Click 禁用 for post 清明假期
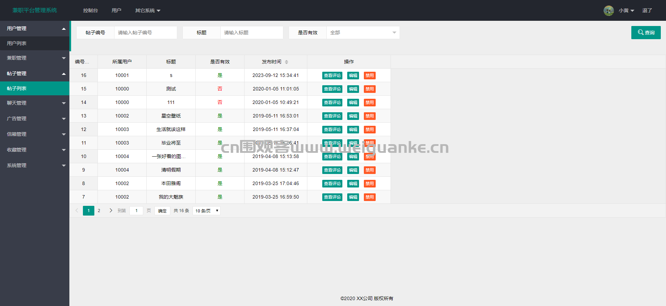 (x=370, y=170)
